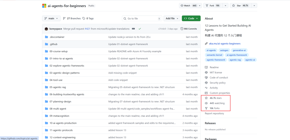The image size is (290, 140).
Task: Expand the Add file dropdown
Action: tap(172, 18)
